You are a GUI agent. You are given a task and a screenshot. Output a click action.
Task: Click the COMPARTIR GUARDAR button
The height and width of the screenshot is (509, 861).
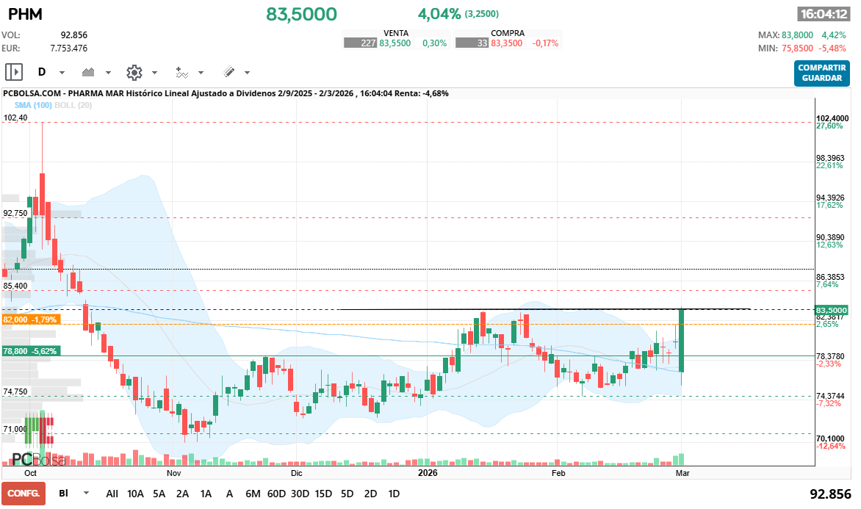click(x=821, y=73)
